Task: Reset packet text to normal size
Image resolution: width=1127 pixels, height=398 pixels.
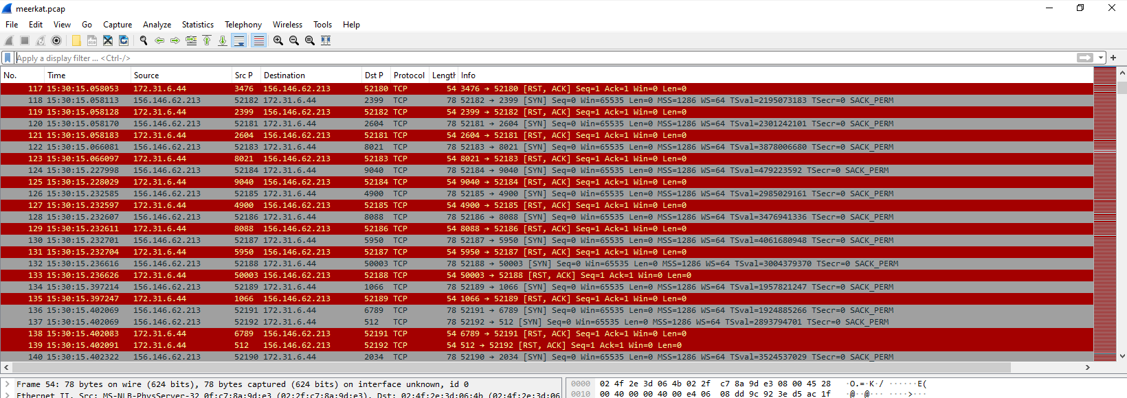Action: click(310, 40)
